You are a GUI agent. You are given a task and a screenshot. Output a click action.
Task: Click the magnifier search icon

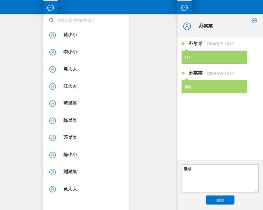51,20
